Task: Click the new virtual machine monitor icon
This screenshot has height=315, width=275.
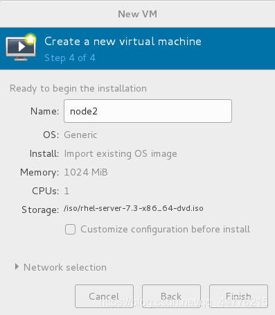Action: (x=21, y=48)
